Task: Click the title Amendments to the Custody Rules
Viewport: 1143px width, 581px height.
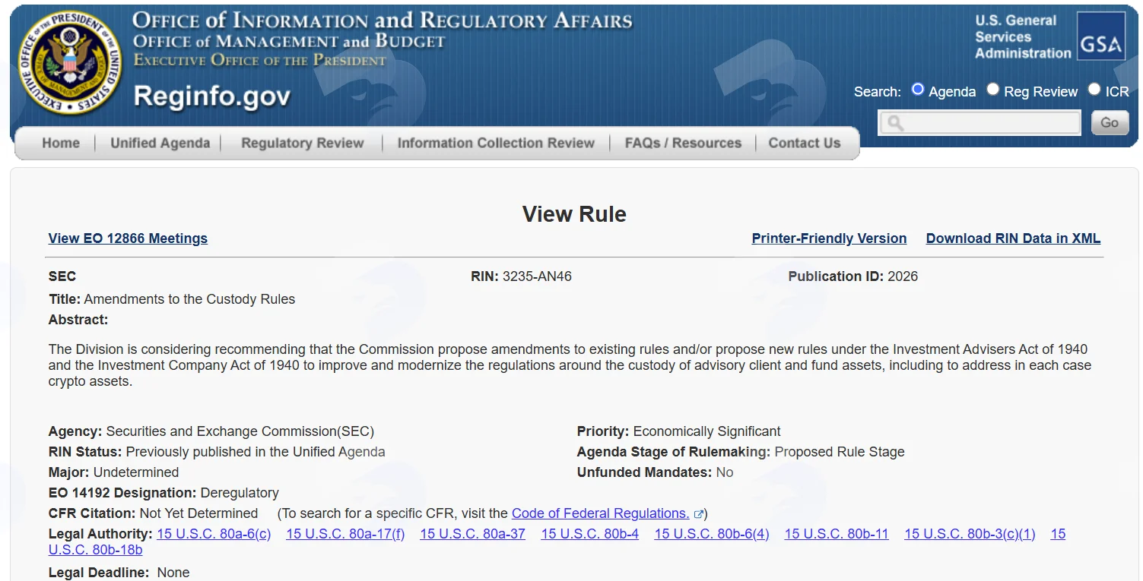Action: 189,299
